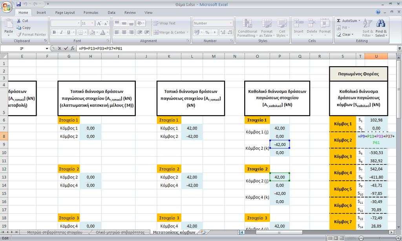Click the zoom slider control

380,238
